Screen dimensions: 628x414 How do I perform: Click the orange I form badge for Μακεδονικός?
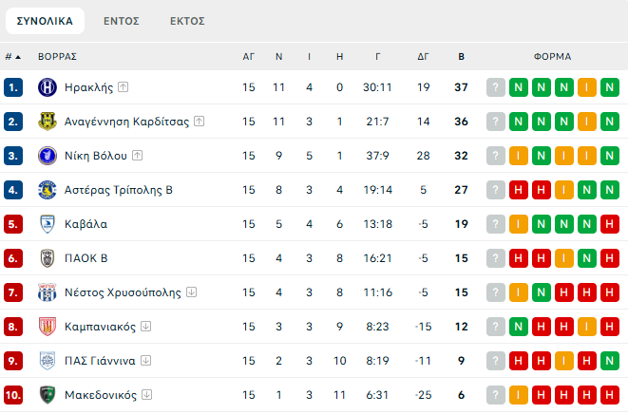click(518, 395)
